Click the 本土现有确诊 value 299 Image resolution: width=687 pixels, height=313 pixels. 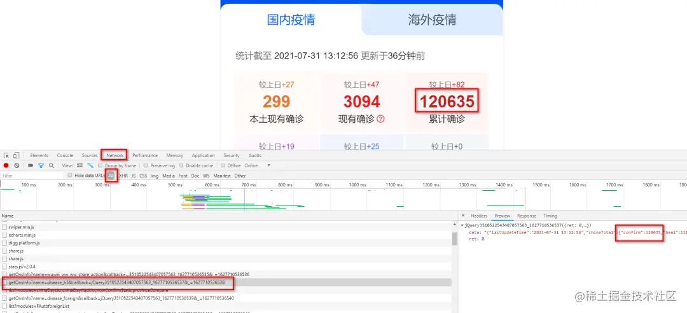pyautogui.click(x=277, y=102)
